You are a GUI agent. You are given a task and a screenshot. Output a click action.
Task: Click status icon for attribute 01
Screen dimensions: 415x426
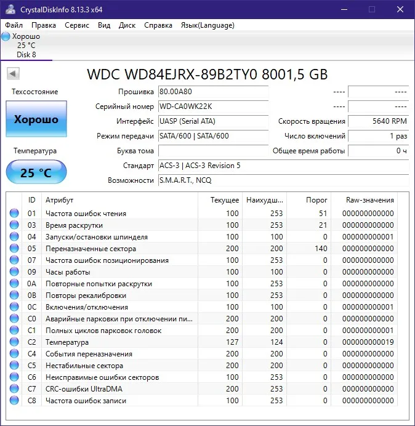(14, 213)
